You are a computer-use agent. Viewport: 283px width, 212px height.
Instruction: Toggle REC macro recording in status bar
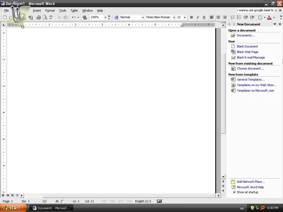104,201
